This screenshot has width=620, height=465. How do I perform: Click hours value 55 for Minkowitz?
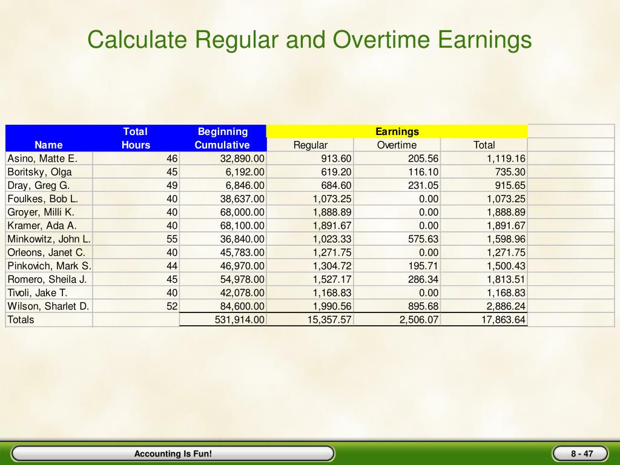pos(172,239)
